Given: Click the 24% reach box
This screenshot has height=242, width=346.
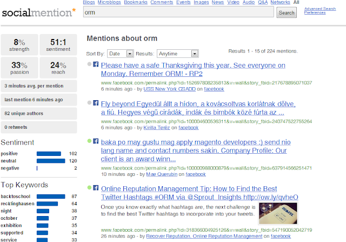Looking at the screenshot, I should [58, 68].
